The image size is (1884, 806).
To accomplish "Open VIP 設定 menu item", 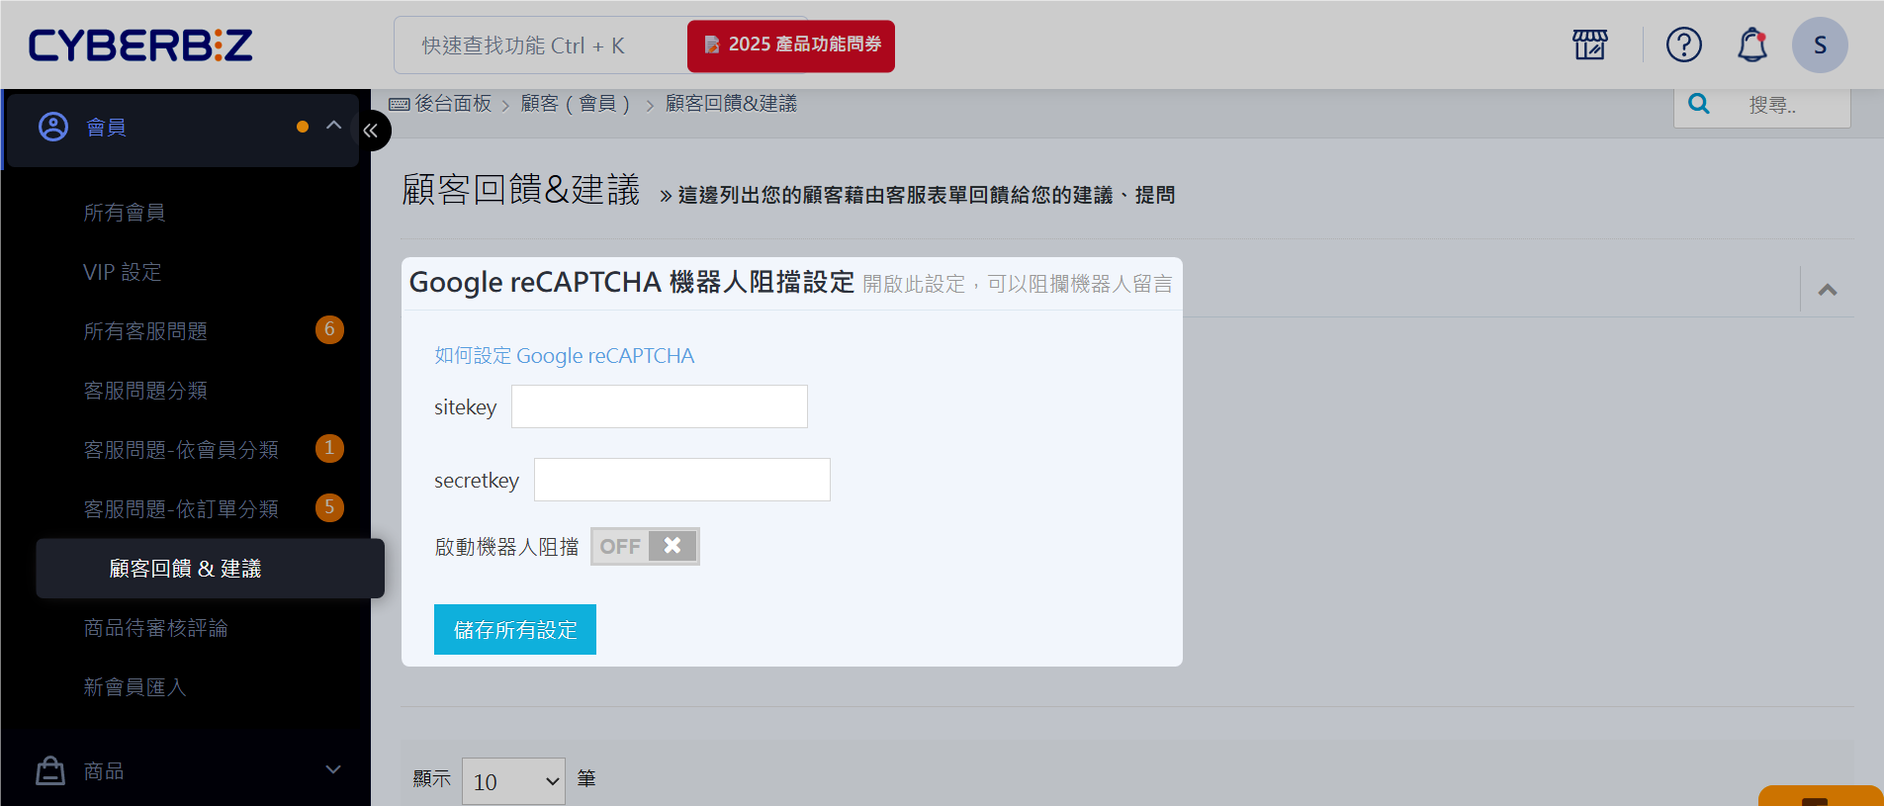I will (123, 272).
